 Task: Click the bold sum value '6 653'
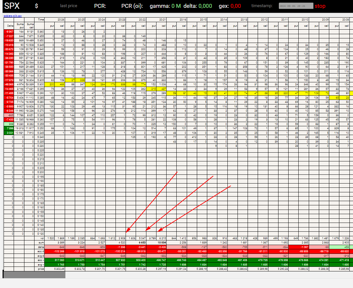pos(136,243)
